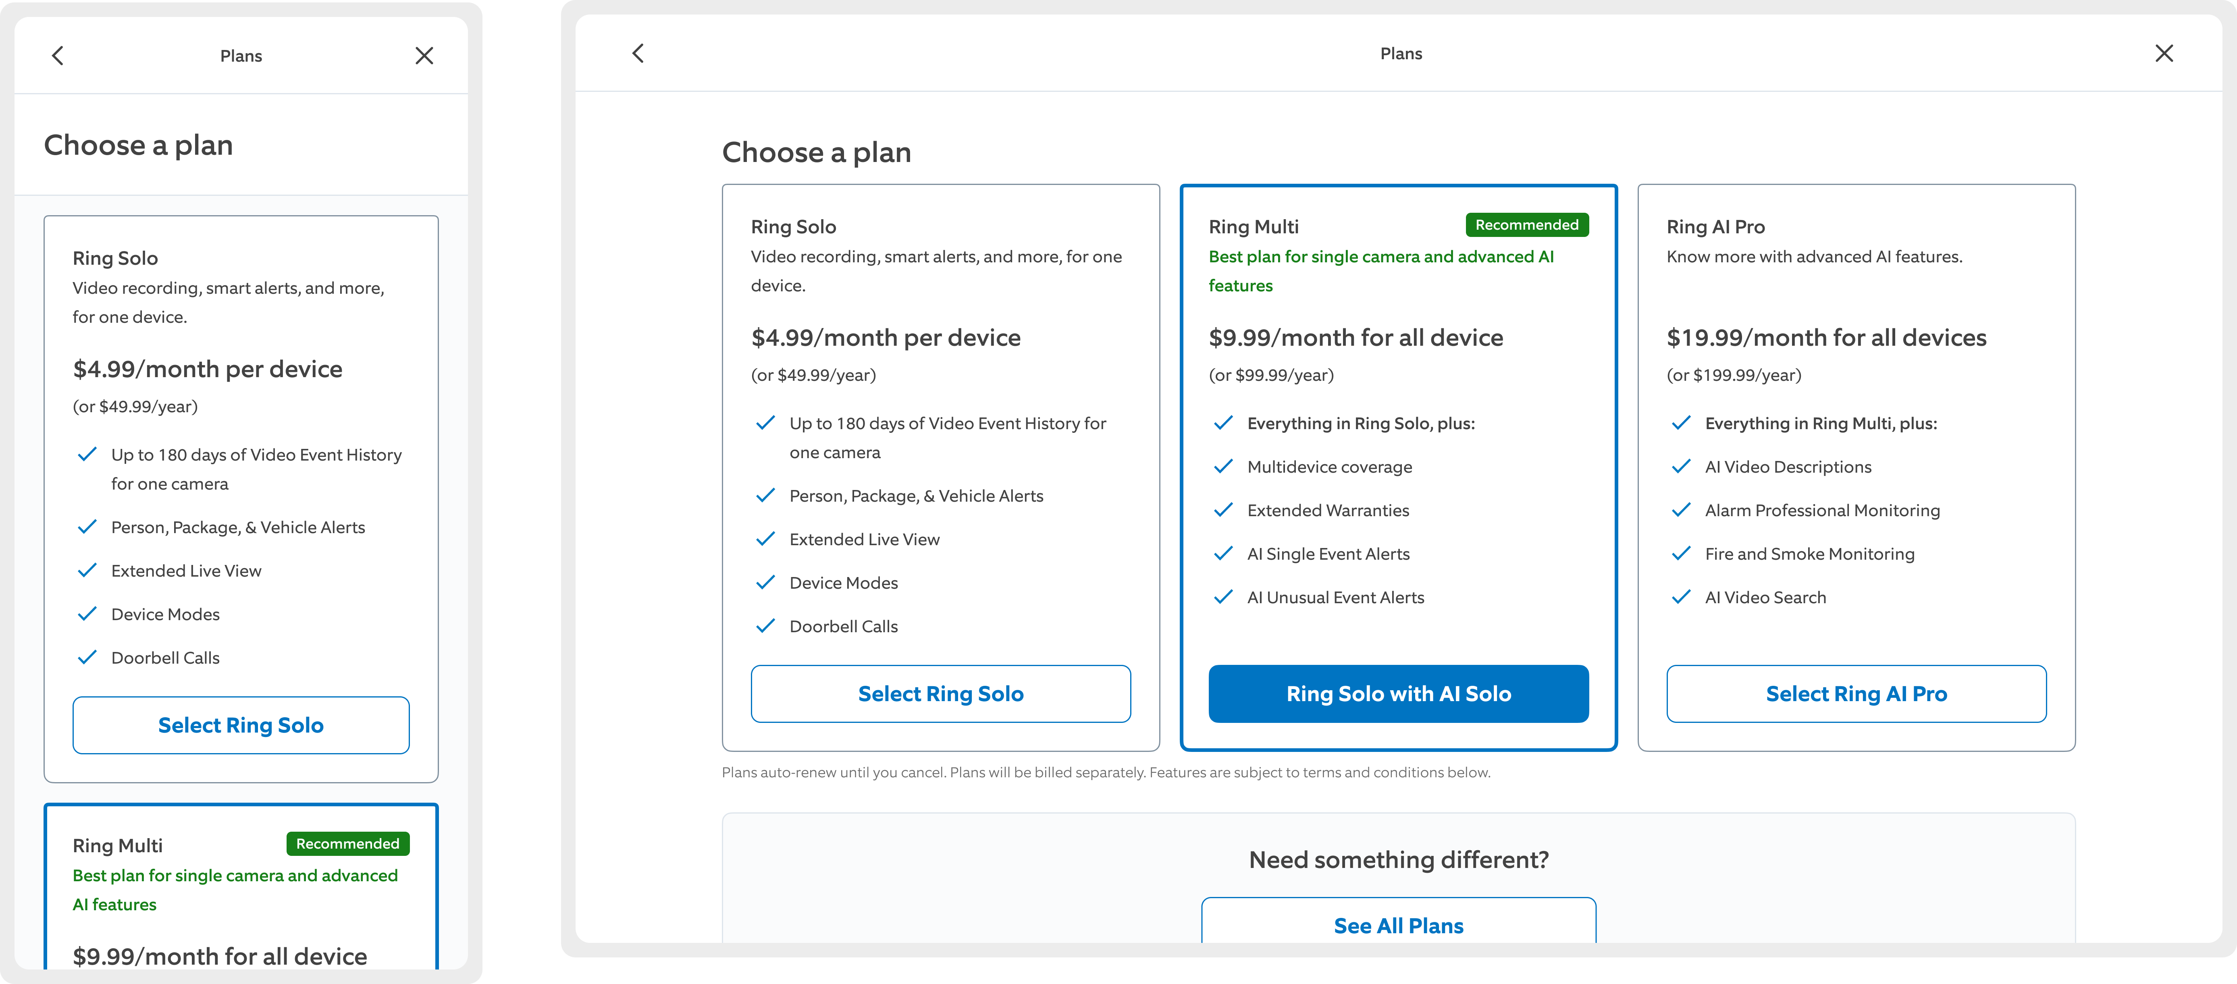
Task: Click checkmark beside Alarm Professional Monitoring
Action: 1680,510
